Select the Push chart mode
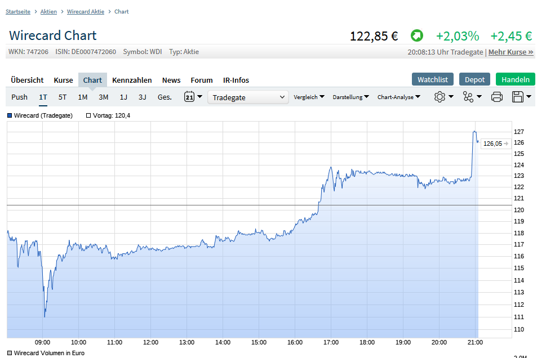 coord(20,97)
